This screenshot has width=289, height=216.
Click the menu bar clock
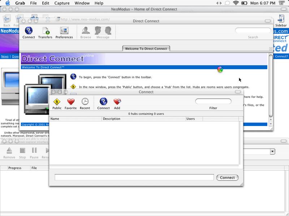tap(263, 3)
